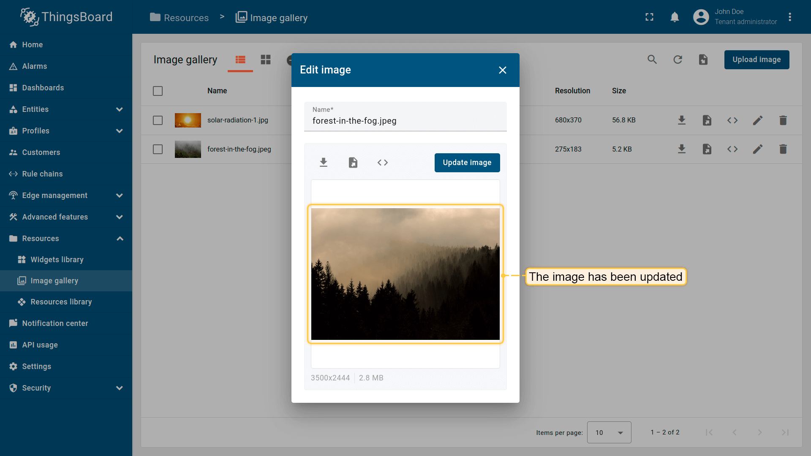Viewport: 811px width, 456px height.
Task: Click the refresh icon in gallery toolbar
Action: pyautogui.click(x=678, y=60)
